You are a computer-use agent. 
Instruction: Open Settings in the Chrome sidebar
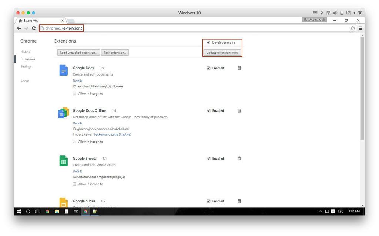click(x=26, y=67)
